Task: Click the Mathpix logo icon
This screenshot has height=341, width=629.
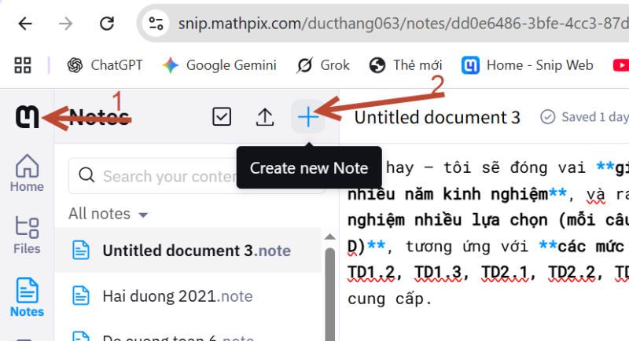Action: pos(27,117)
